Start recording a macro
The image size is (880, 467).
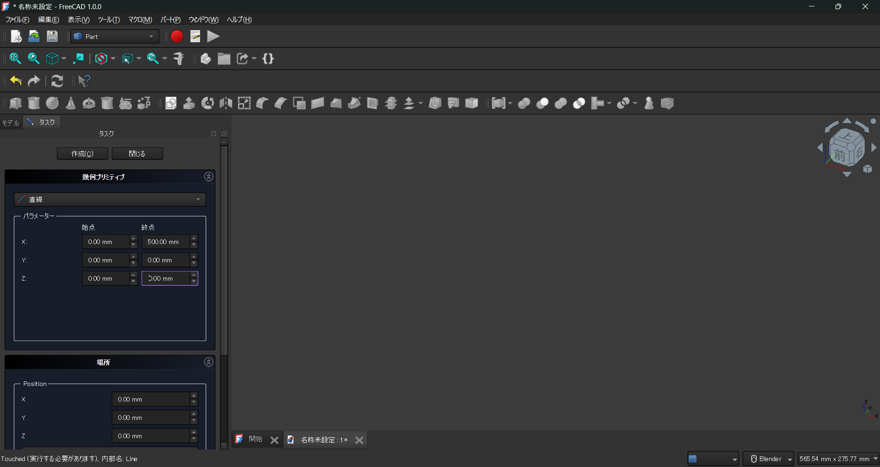(x=176, y=36)
